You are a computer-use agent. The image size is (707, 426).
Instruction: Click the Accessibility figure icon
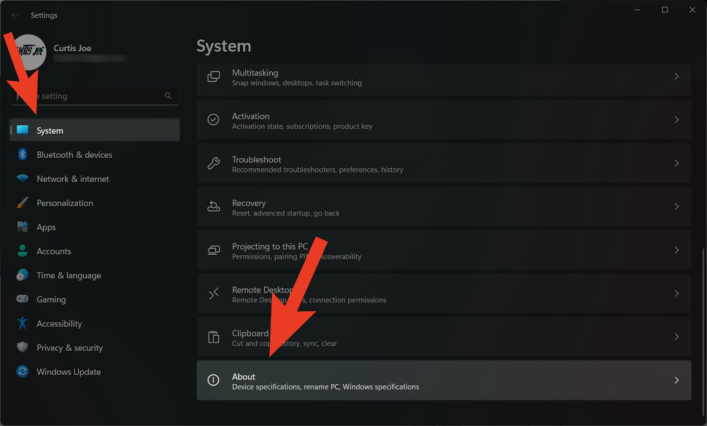coord(22,324)
